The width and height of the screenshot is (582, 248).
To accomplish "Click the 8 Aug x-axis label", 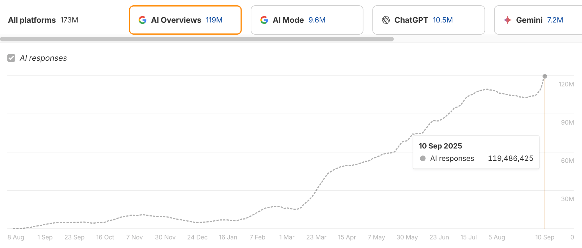I will 16,237.
